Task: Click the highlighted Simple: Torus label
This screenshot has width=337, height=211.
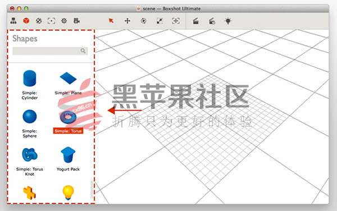Action: pyautogui.click(x=68, y=131)
